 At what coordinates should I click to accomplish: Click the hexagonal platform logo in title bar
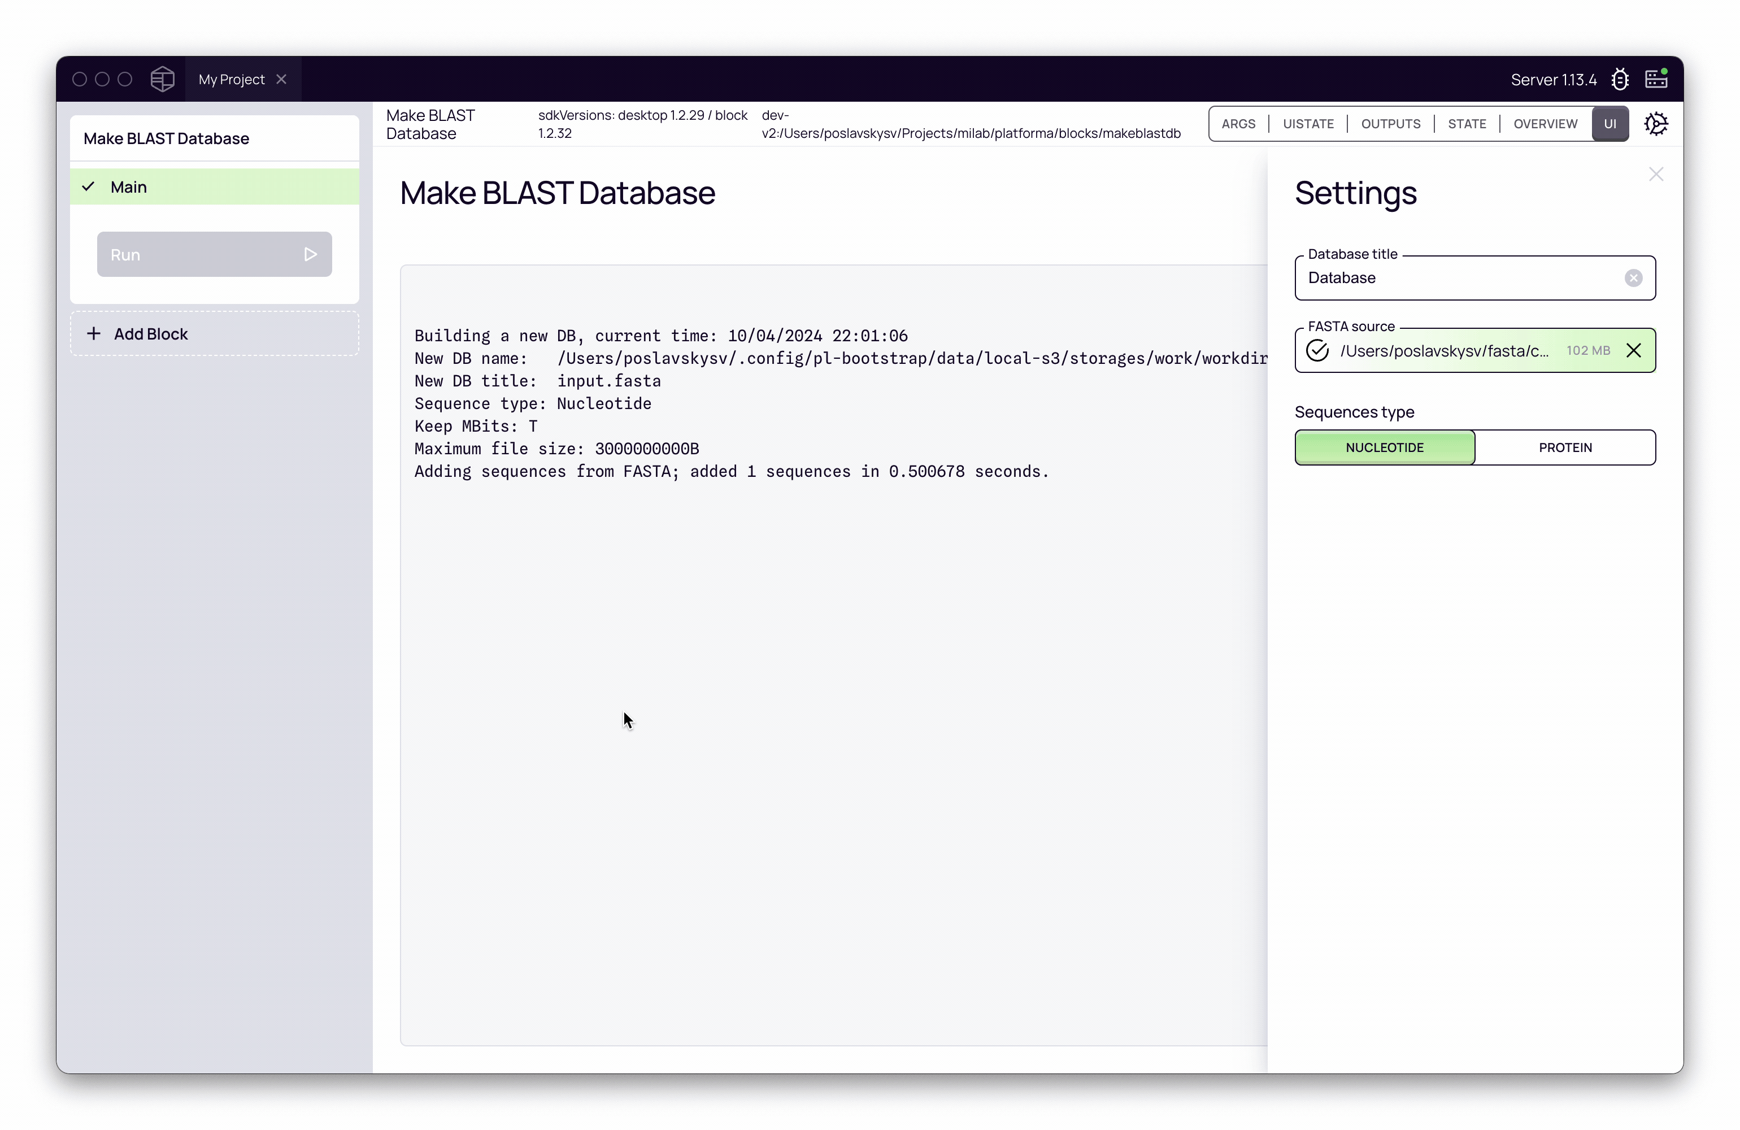[x=162, y=79]
